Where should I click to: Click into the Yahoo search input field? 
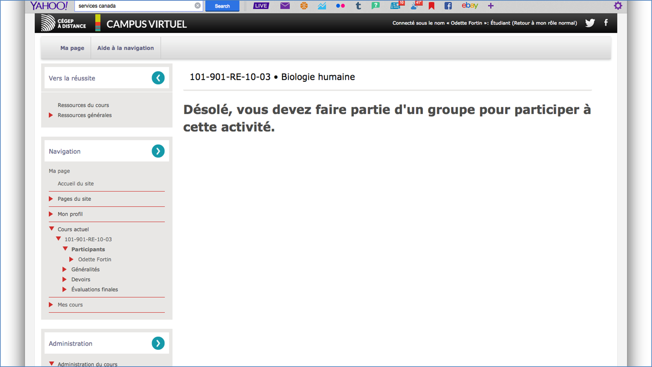point(135,6)
